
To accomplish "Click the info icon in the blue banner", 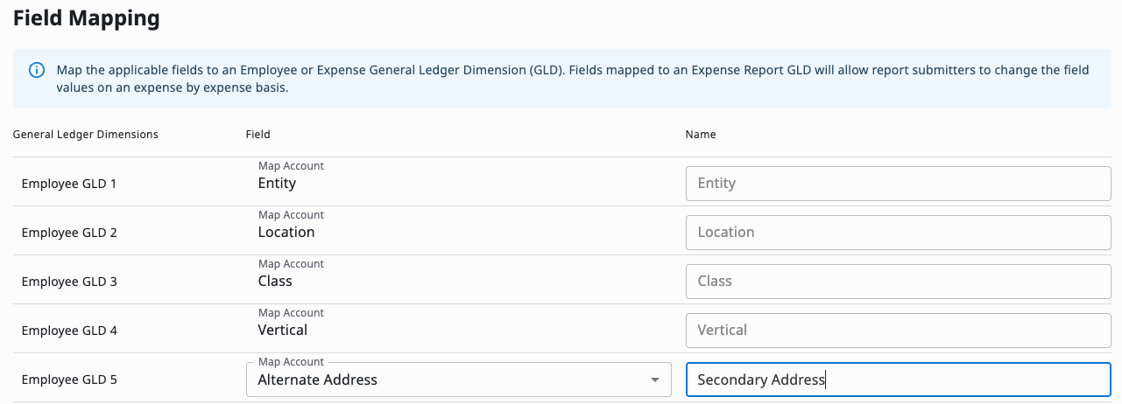I will [37, 70].
